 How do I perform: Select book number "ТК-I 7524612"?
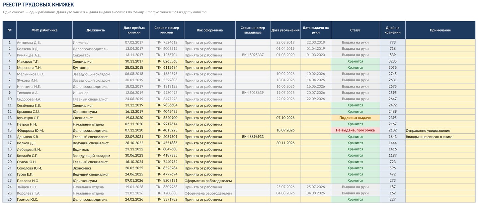point(167,42)
